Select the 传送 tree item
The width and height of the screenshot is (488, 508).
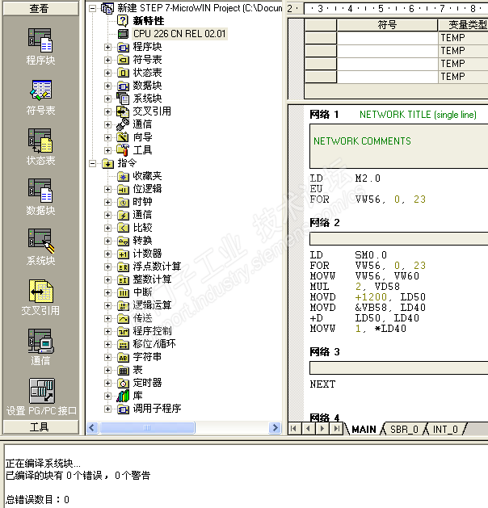tap(142, 318)
